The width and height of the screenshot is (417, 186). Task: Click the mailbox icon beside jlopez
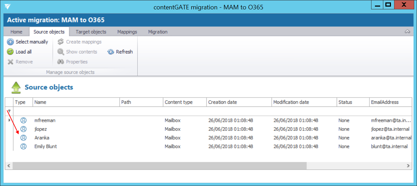23,129
